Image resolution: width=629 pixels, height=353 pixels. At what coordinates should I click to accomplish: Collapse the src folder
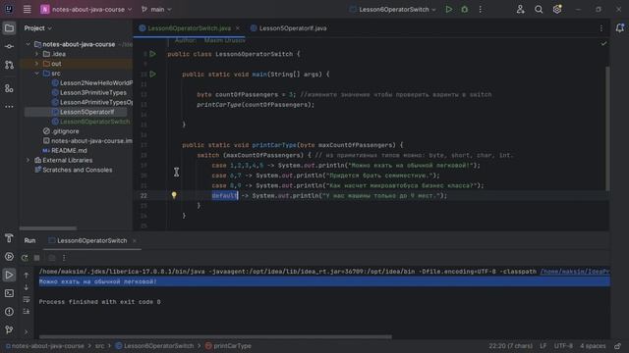coord(37,74)
